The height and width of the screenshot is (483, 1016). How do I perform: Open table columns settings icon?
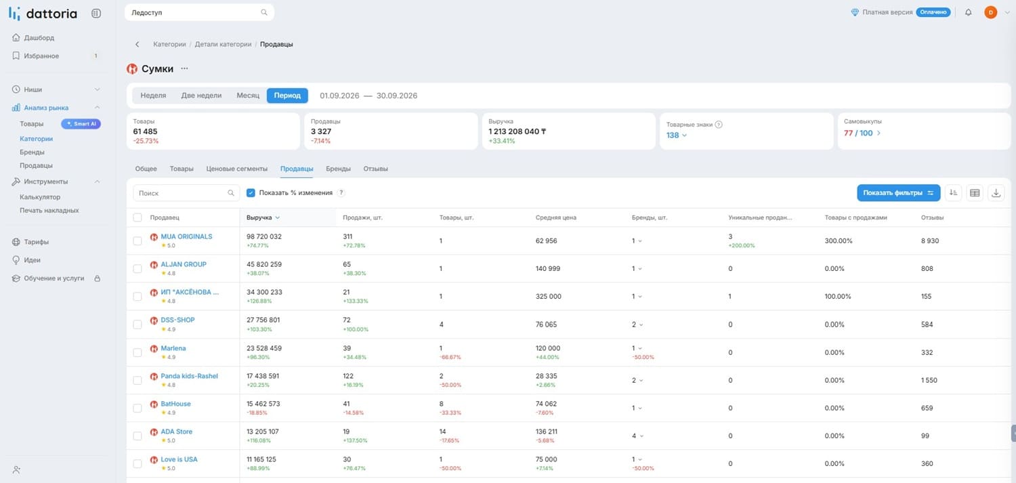975,193
